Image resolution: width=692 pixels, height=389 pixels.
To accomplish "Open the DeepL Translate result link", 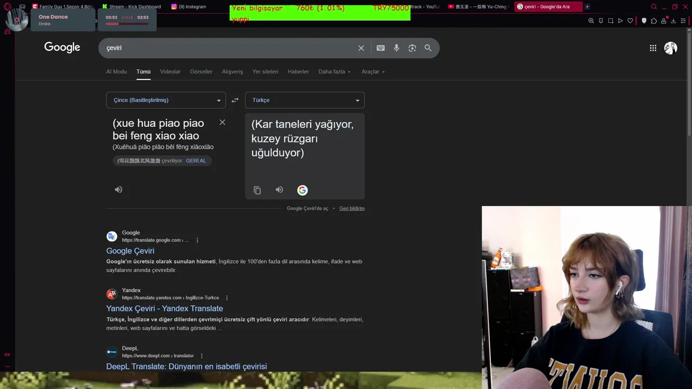I will point(187,366).
